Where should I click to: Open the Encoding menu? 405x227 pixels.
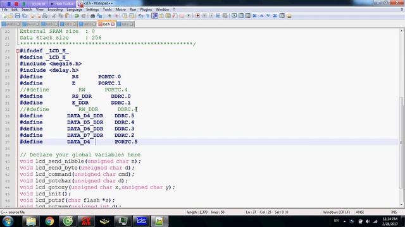tap(55, 9)
